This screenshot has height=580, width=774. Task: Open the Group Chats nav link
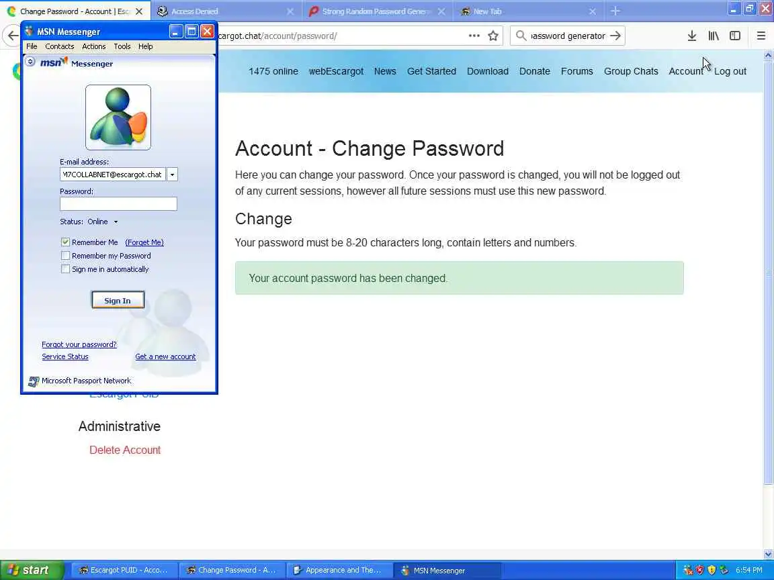point(631,71)
